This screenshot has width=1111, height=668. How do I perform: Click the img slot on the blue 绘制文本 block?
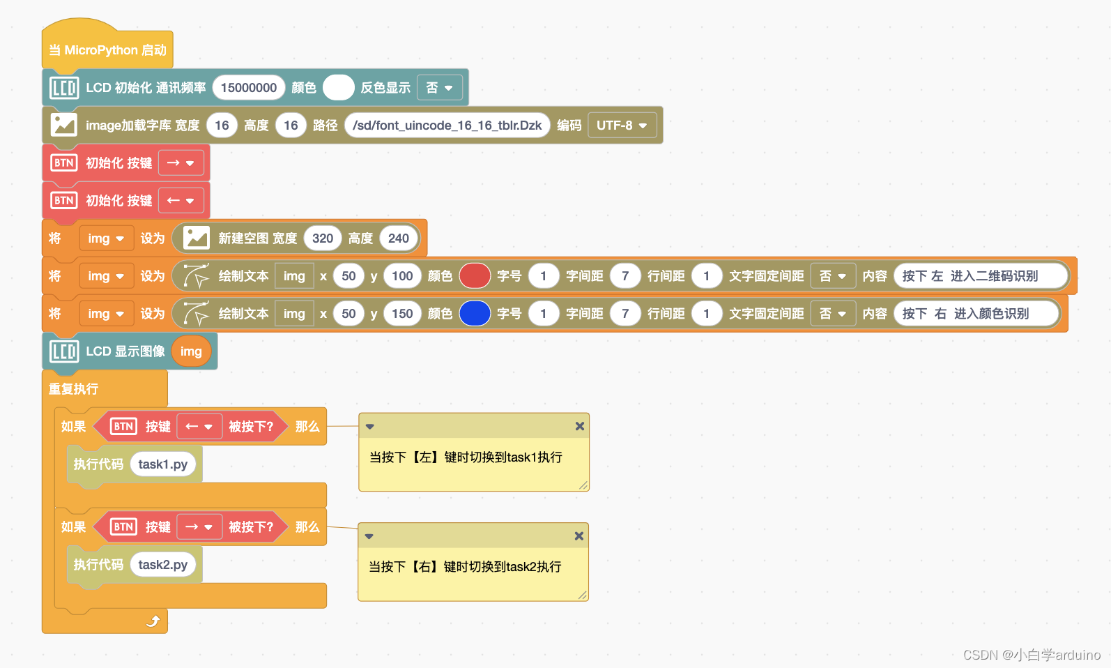click(294, 314)
